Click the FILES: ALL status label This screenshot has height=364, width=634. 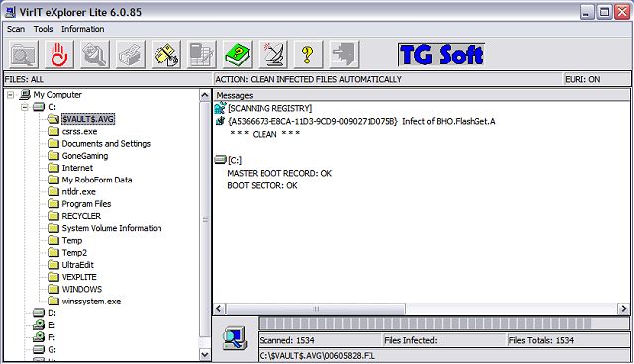[x=24, y=79]
